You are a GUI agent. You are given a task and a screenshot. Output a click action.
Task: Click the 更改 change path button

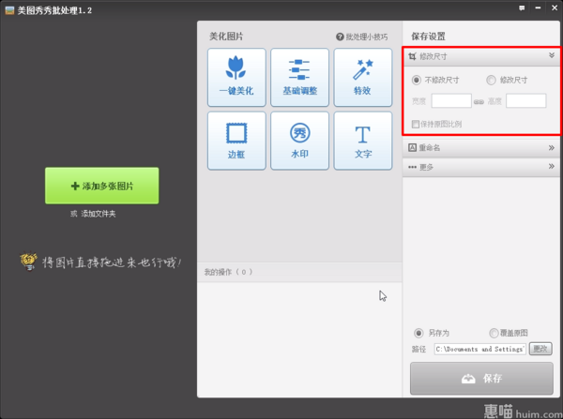(540, 349)
